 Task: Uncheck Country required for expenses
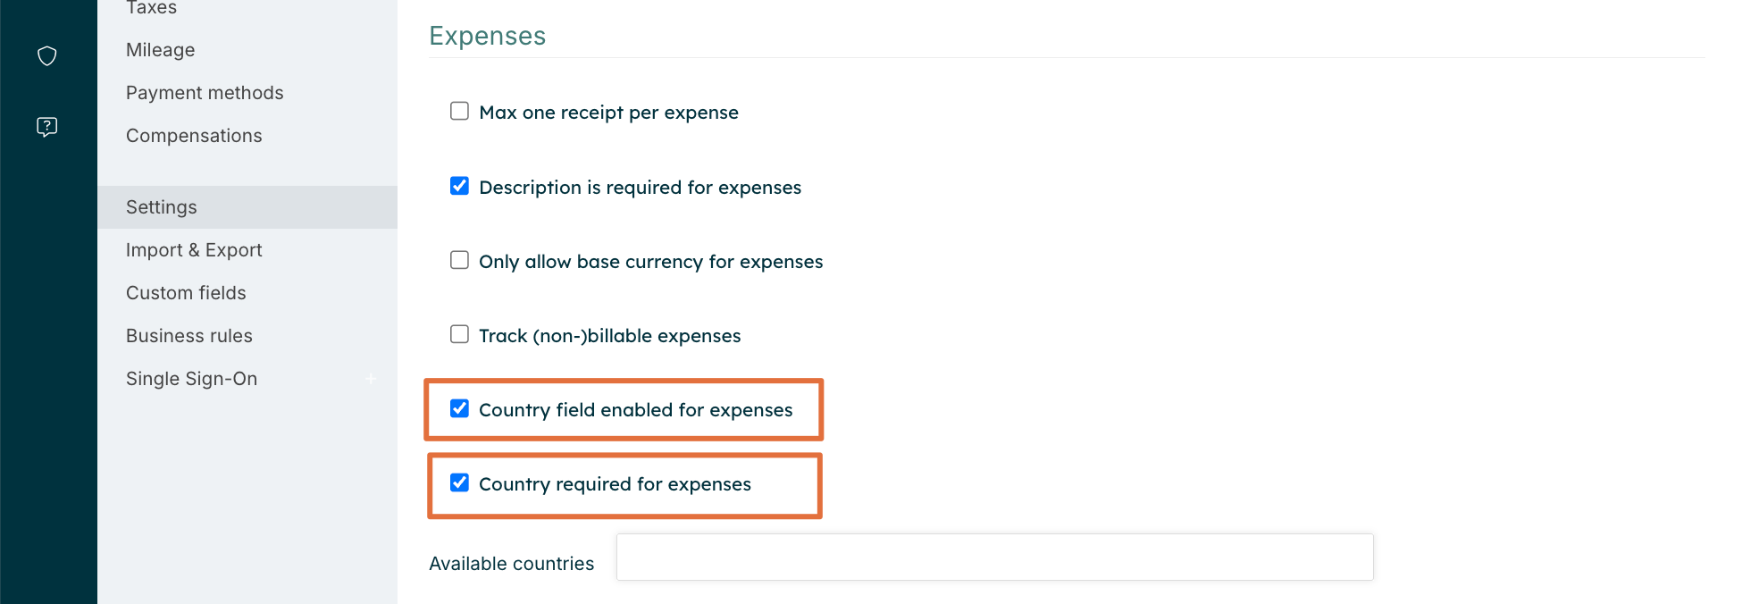[459, 482]
